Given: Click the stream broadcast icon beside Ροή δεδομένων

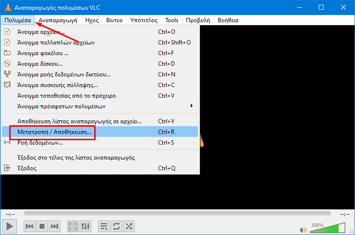Looking at the screenshot, I should (7, 142).
